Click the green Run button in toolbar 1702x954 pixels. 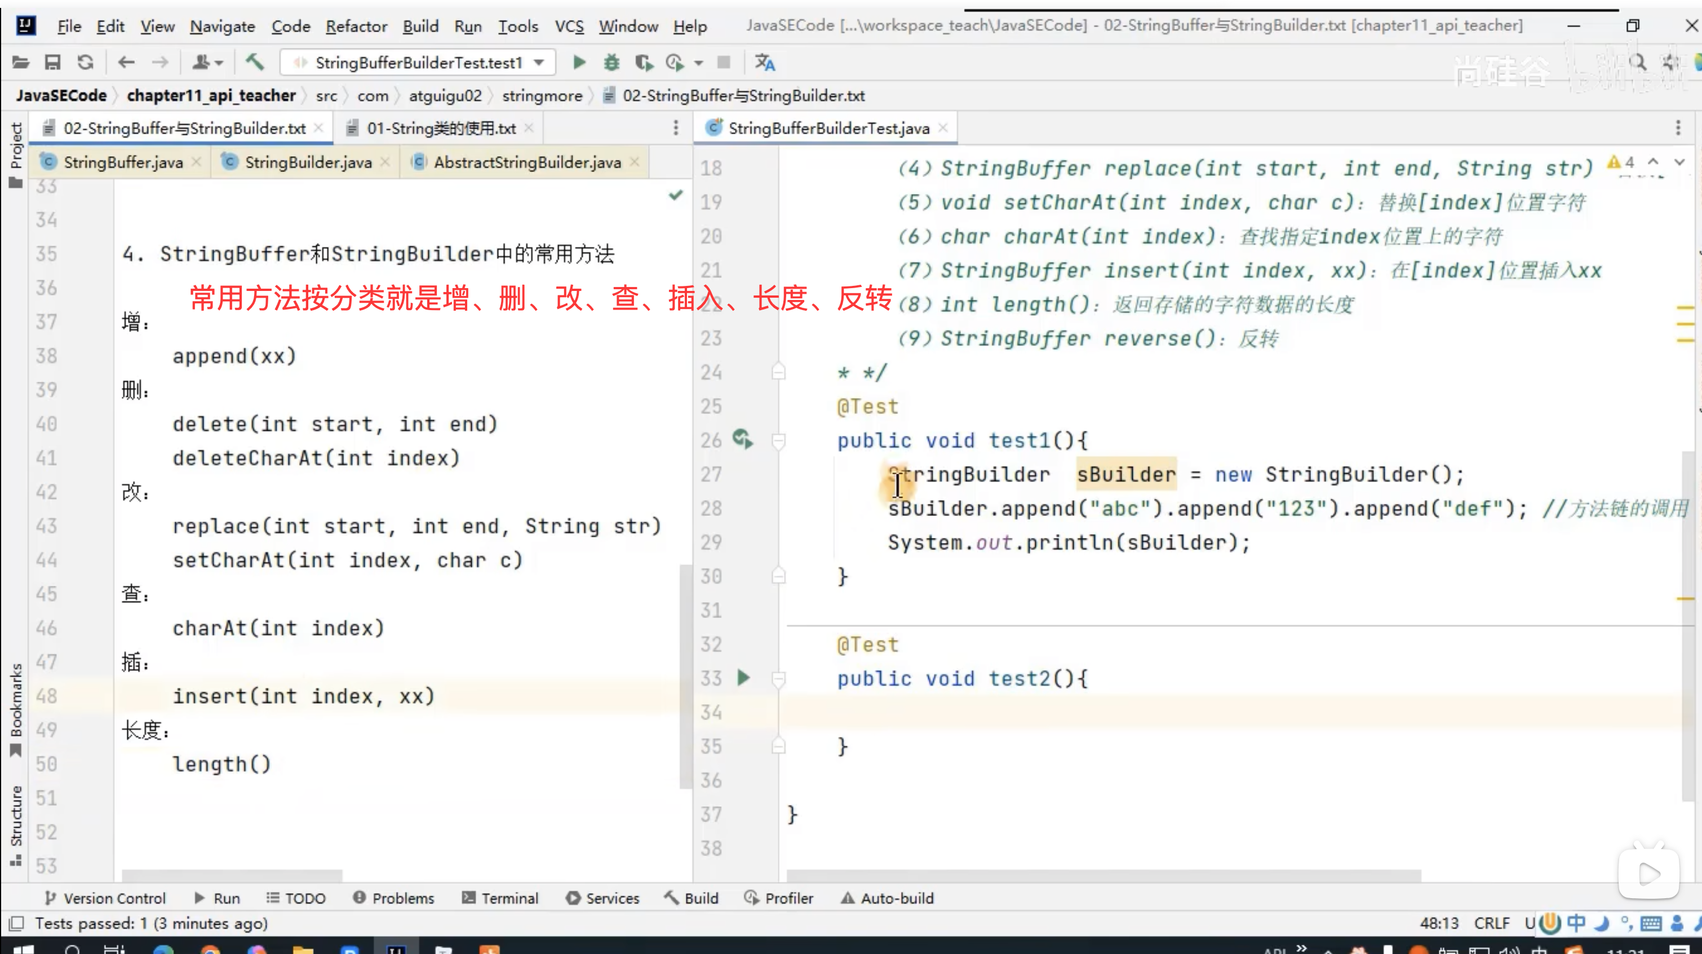(579, 63)
